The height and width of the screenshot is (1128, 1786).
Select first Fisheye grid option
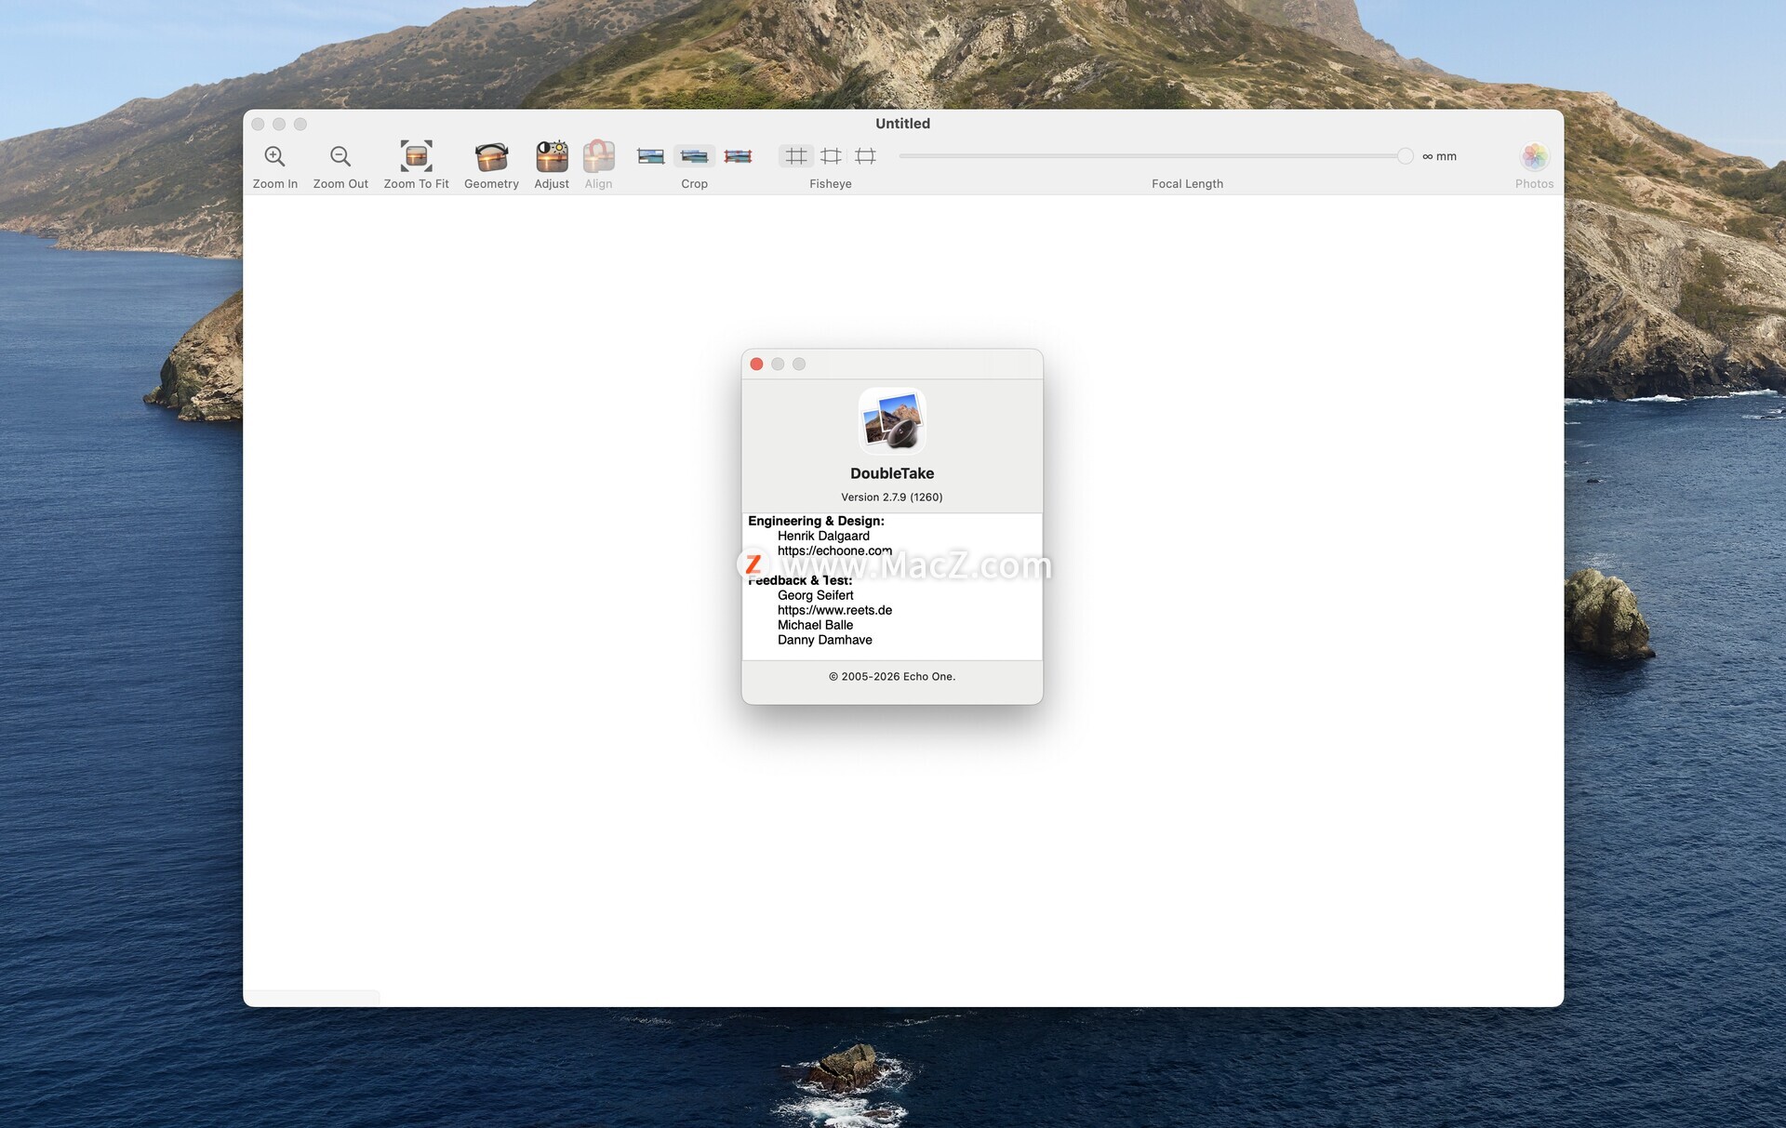point(795,156)
